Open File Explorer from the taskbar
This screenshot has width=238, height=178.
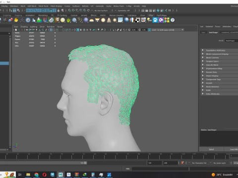28,175
